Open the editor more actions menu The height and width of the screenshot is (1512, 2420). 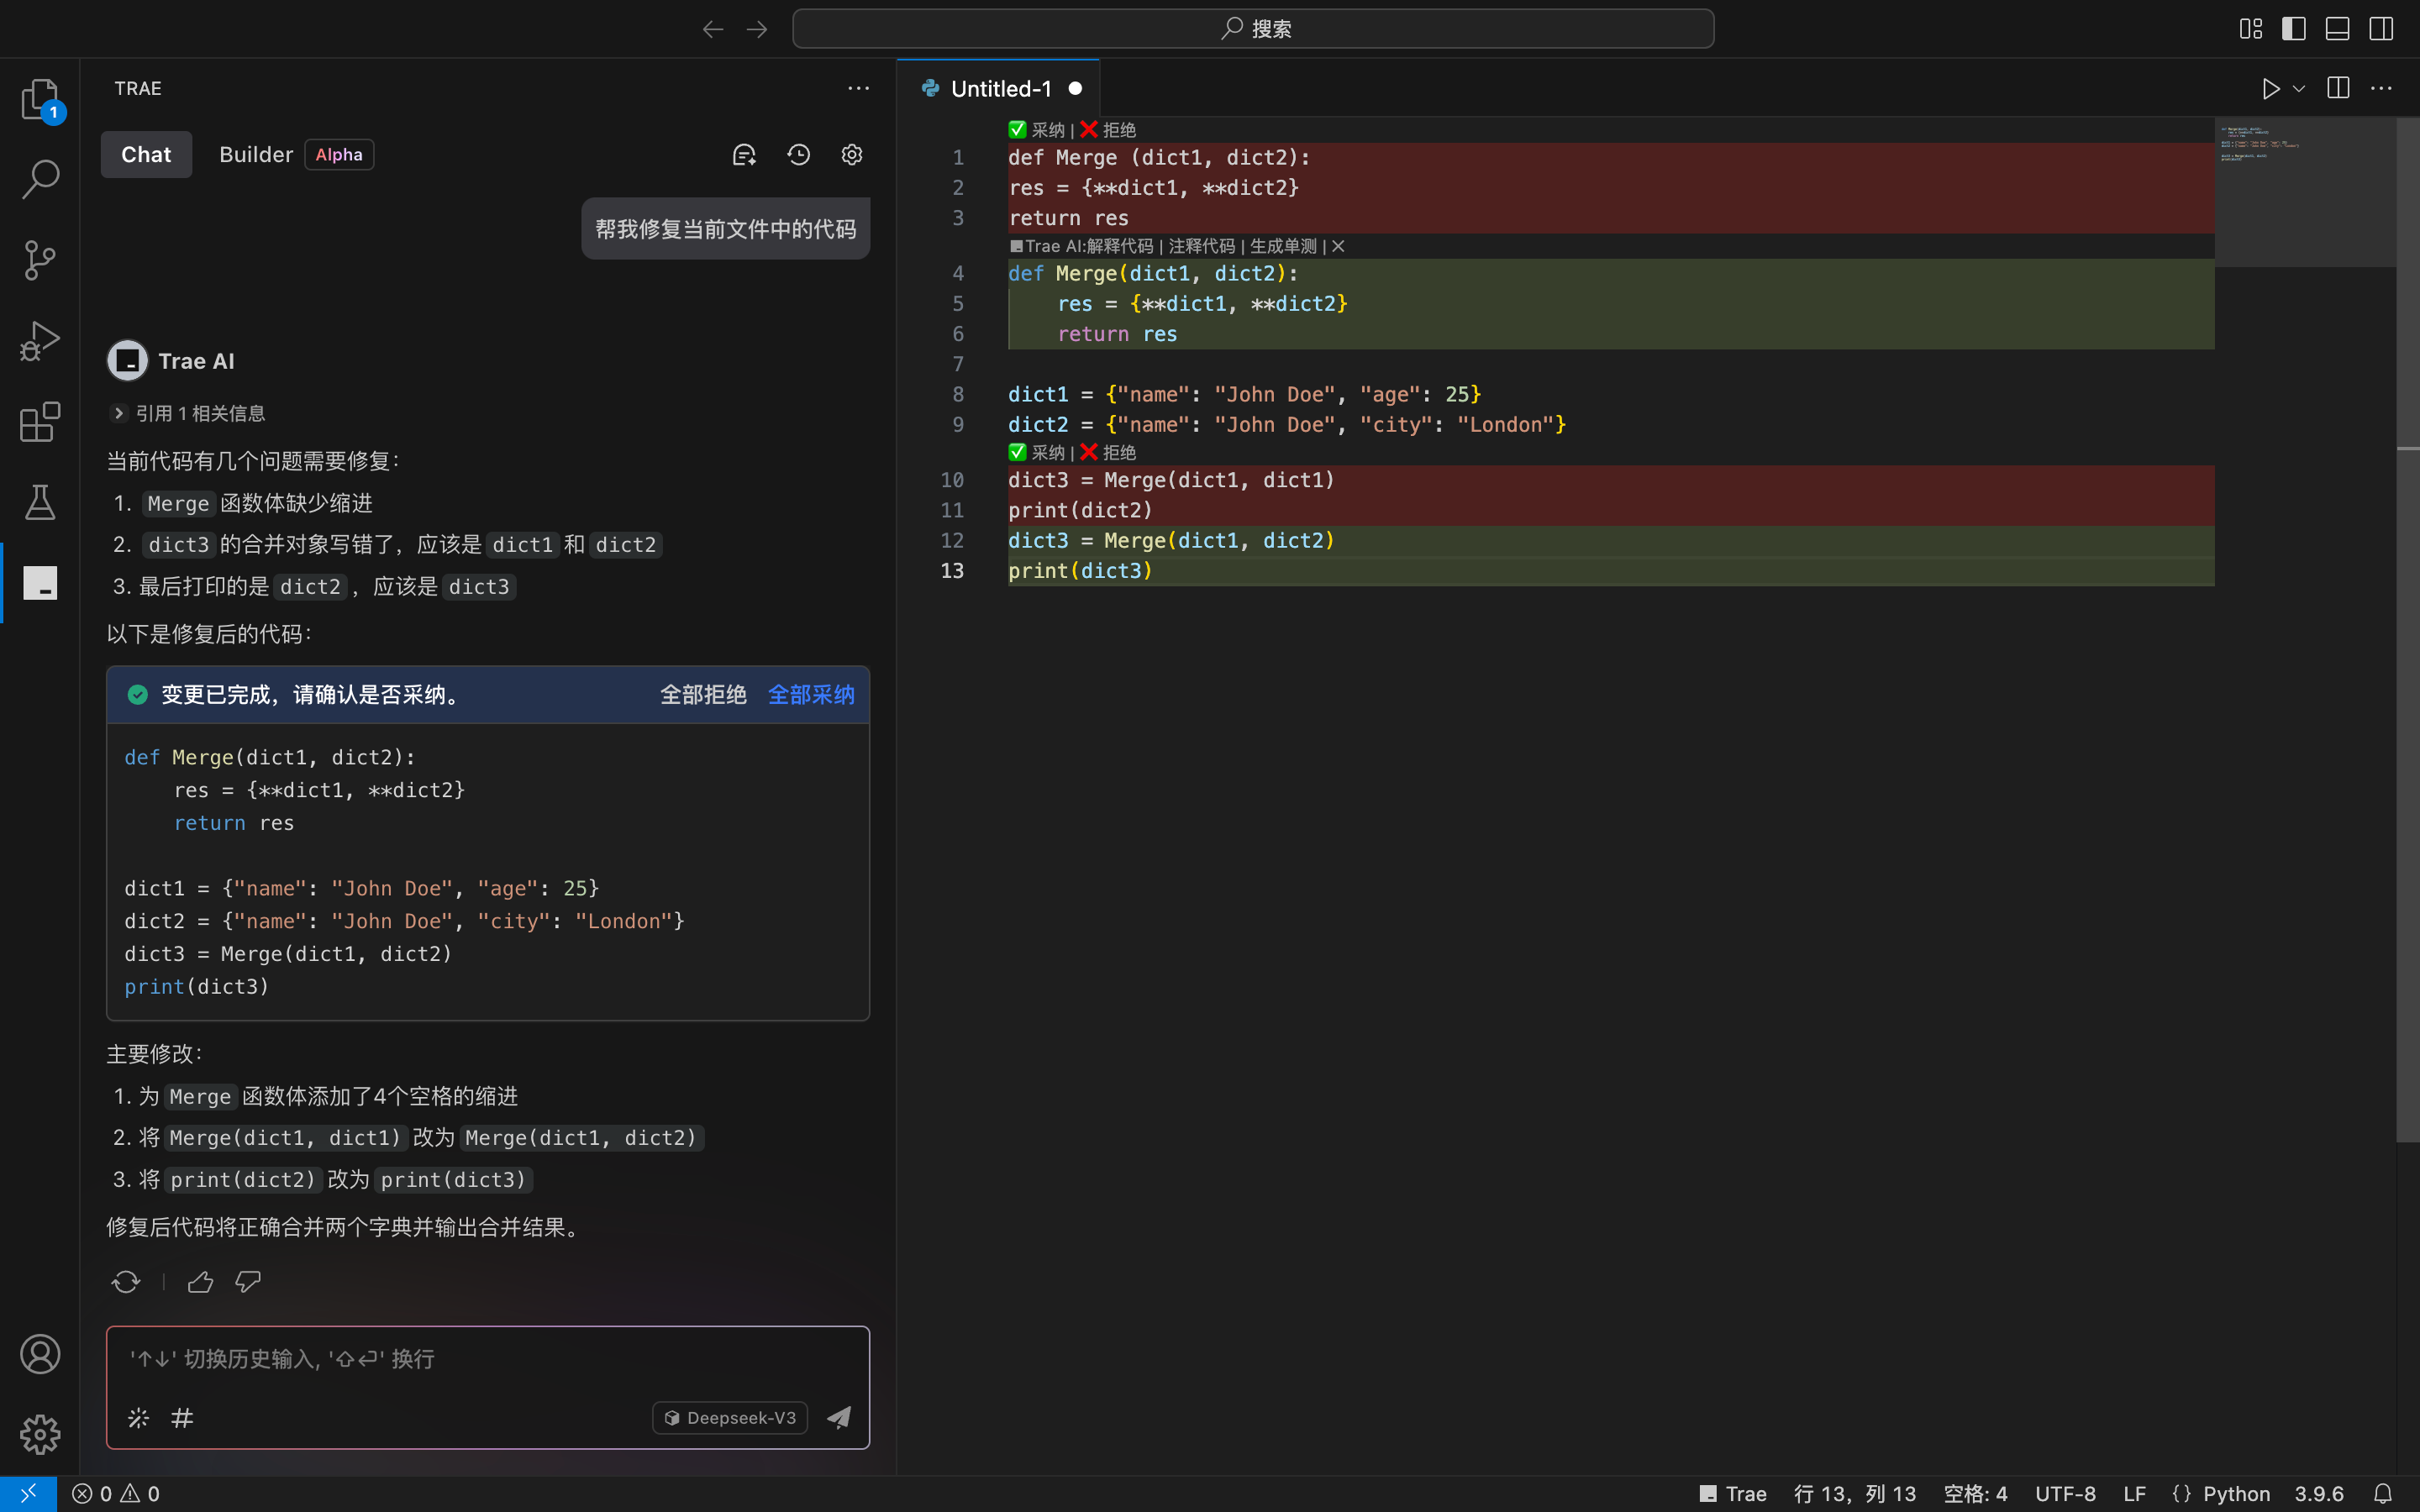coord(2381,88)
